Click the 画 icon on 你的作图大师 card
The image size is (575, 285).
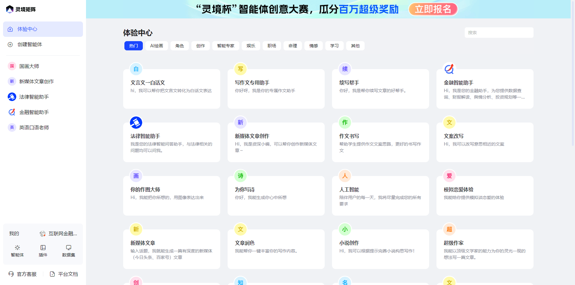[x=136, y=176]
